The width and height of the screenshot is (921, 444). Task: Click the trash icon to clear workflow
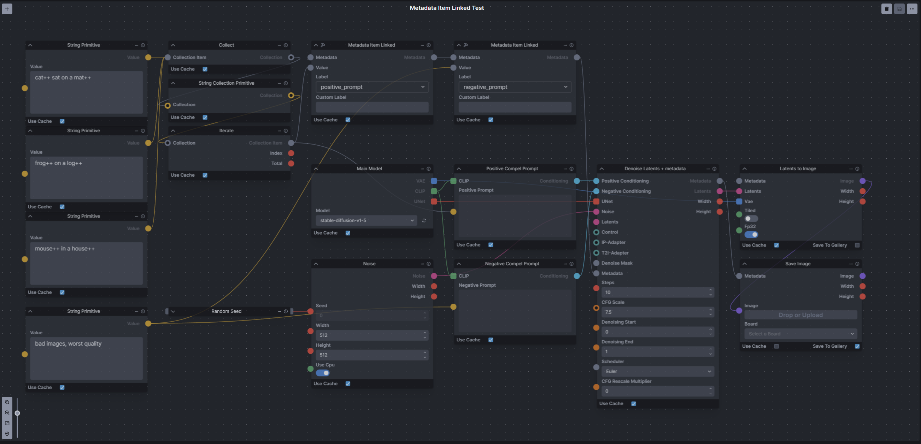point(886,9)
